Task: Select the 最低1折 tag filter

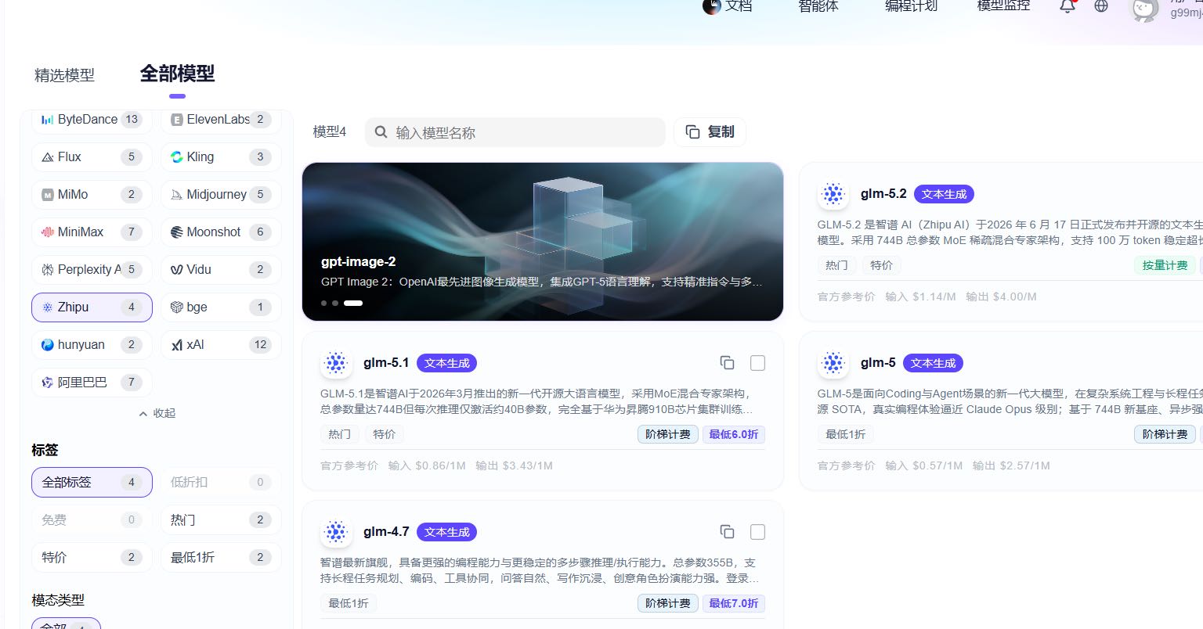Action: (221, 558)
